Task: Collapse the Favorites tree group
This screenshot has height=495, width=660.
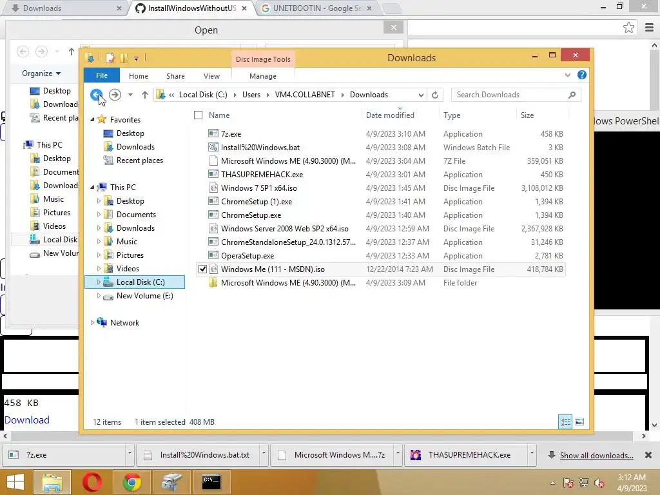Action: [92, 119]
